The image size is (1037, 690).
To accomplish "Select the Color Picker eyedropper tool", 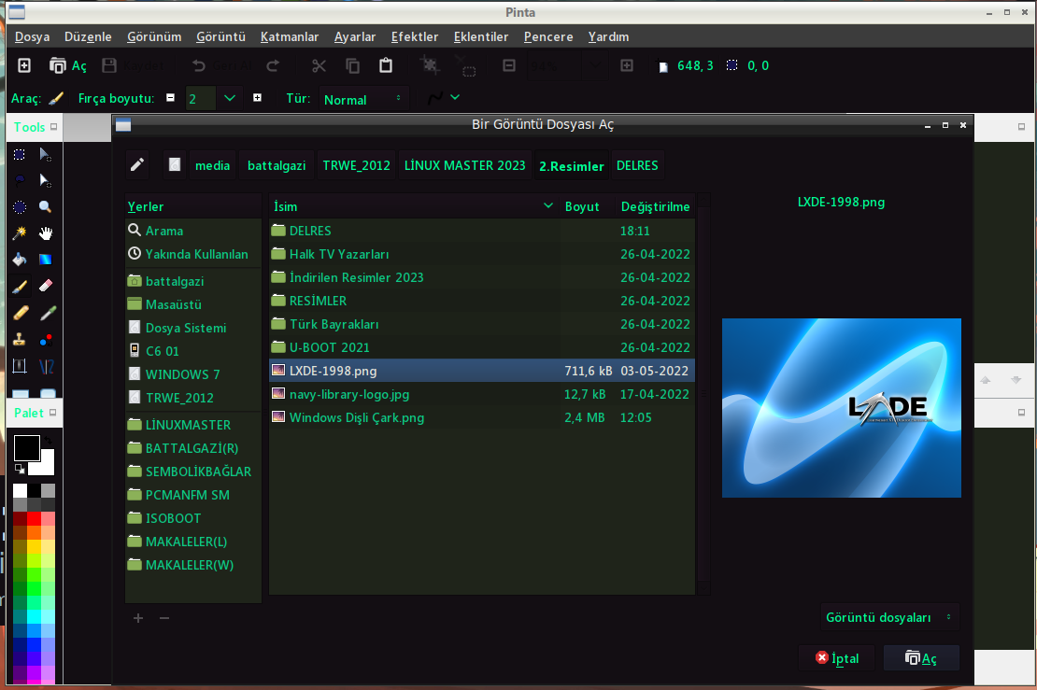I will coord(48,313).
